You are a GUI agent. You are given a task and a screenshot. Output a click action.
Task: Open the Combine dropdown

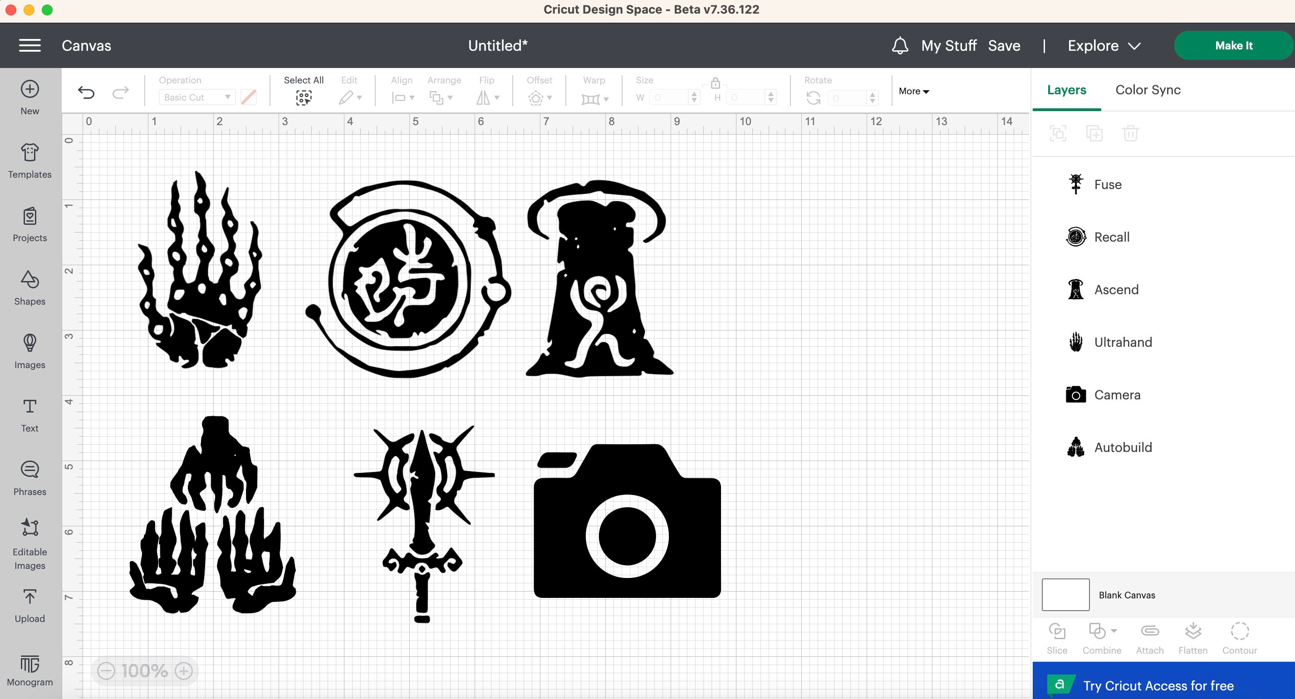[x=1102, y=638]
